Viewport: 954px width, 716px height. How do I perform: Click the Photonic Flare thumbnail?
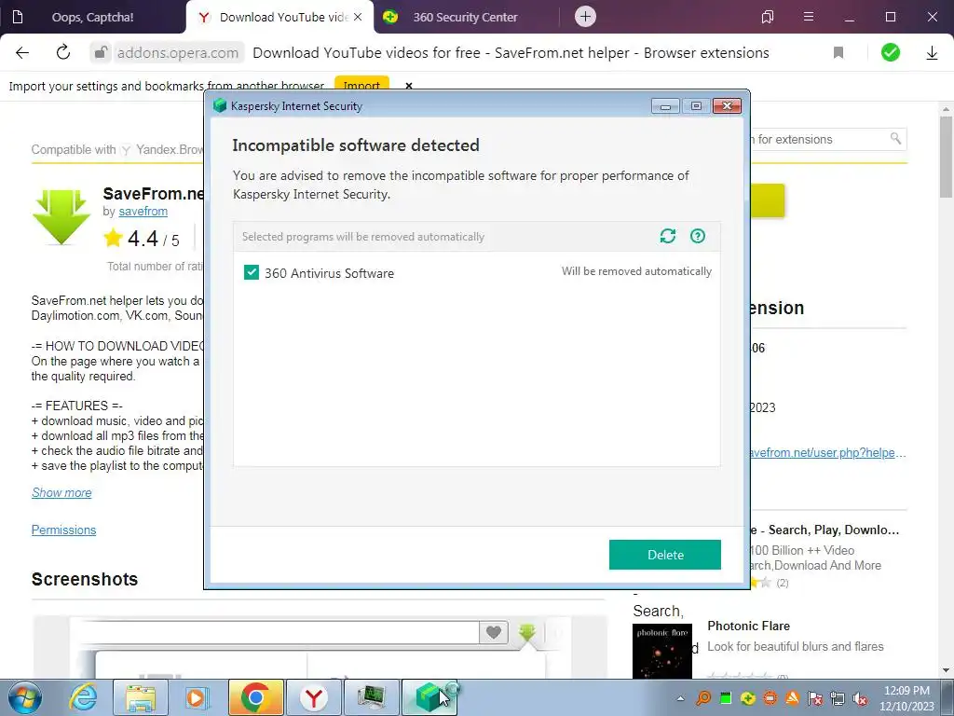662,650
